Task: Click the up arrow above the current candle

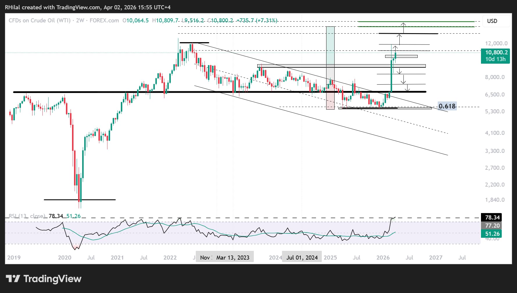Action: pos(395,49)
